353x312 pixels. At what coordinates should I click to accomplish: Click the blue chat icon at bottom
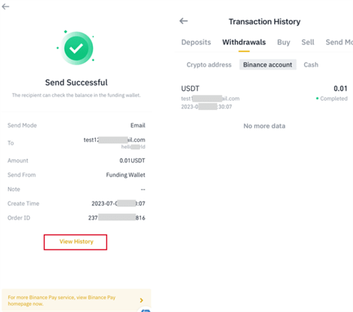coord(145,311)
